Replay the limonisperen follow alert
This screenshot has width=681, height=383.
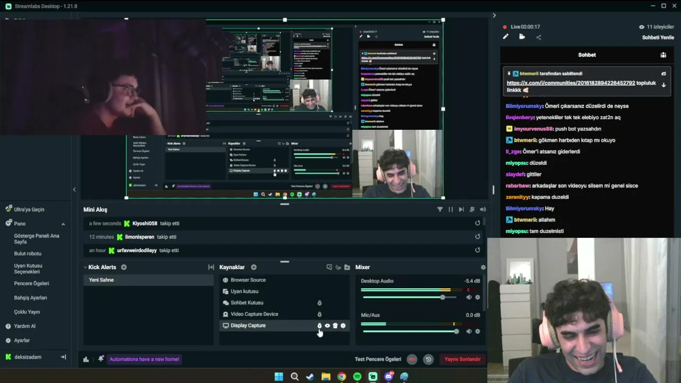point(477,237)
